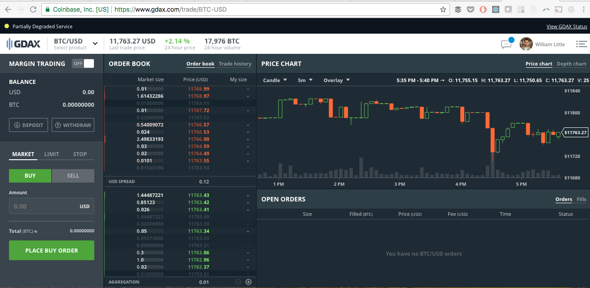Open the hamburger list menu at top right
This screenshot has width=590, height=288.
[x=581, y=44]
